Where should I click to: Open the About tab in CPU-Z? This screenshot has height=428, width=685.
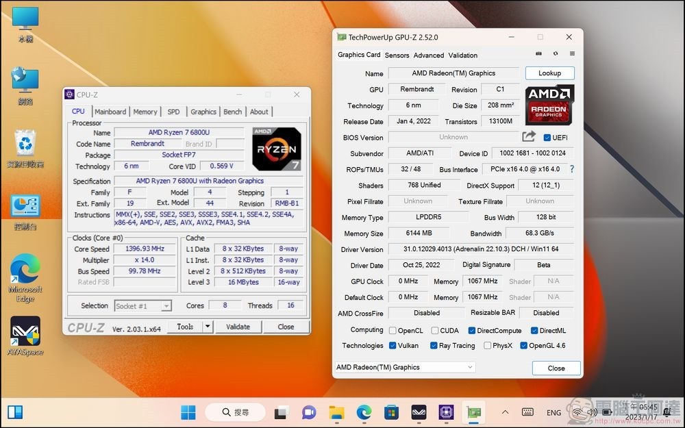tap(259, 112)
